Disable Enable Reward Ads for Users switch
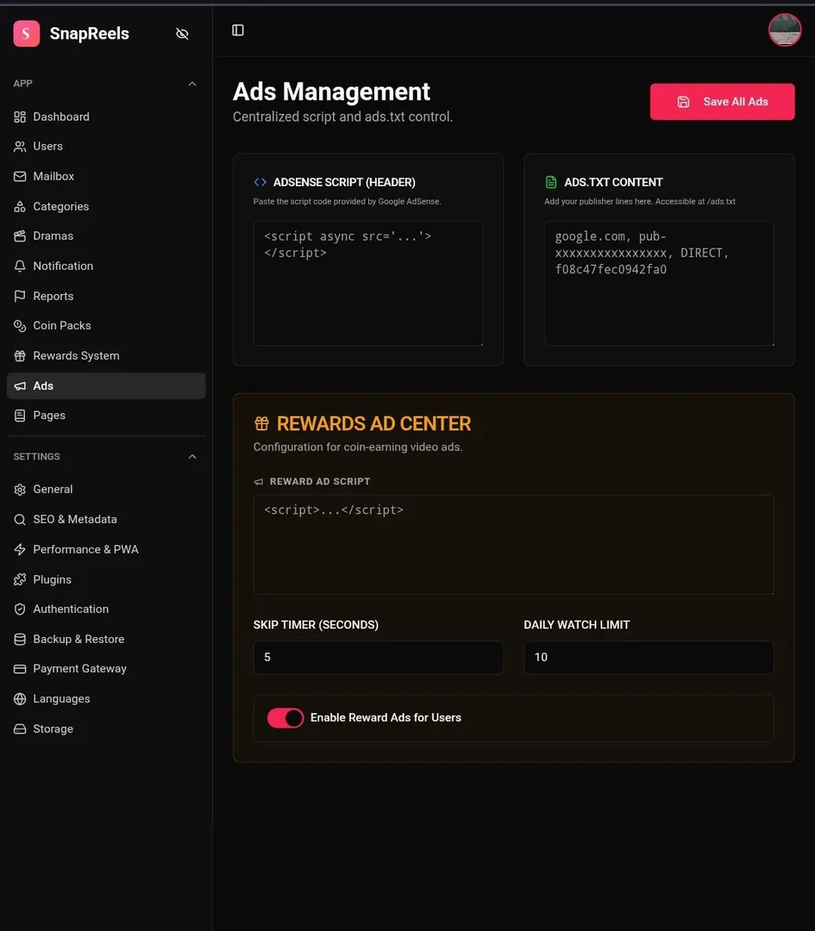The height and width of the screenshot is (931, 815). coord(285,718)
